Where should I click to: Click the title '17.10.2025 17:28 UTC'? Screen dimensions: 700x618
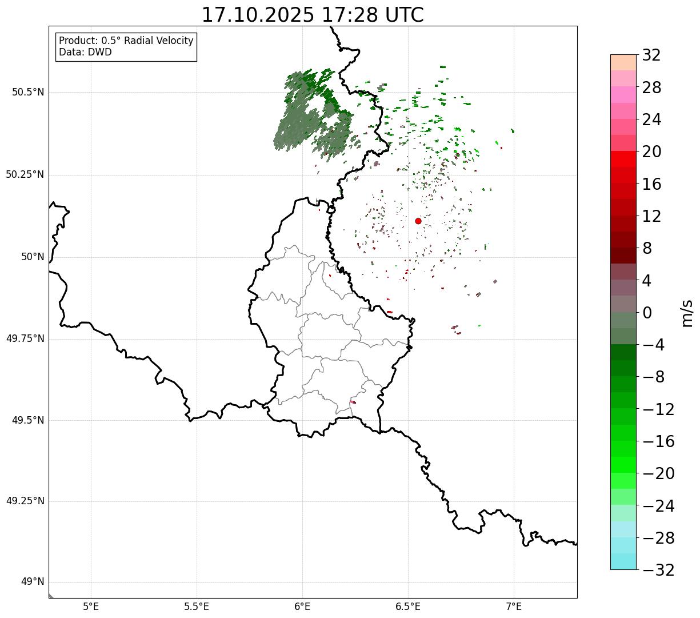pyautogui.click(x=313, y=15)
